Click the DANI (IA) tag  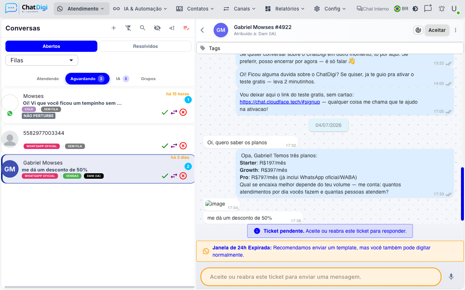coord(94,176)
